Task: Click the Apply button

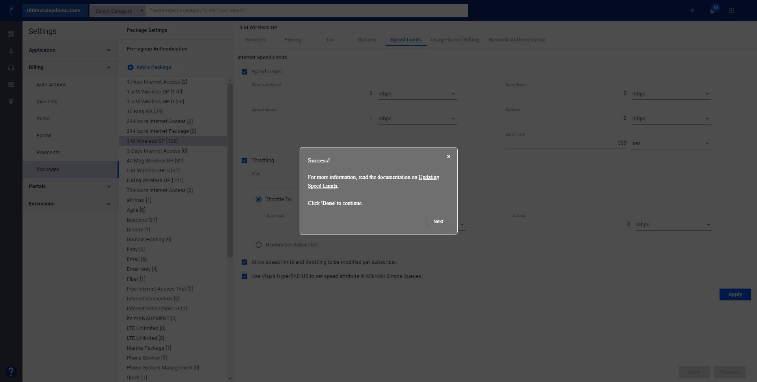Action: click(x=735, y=294)
